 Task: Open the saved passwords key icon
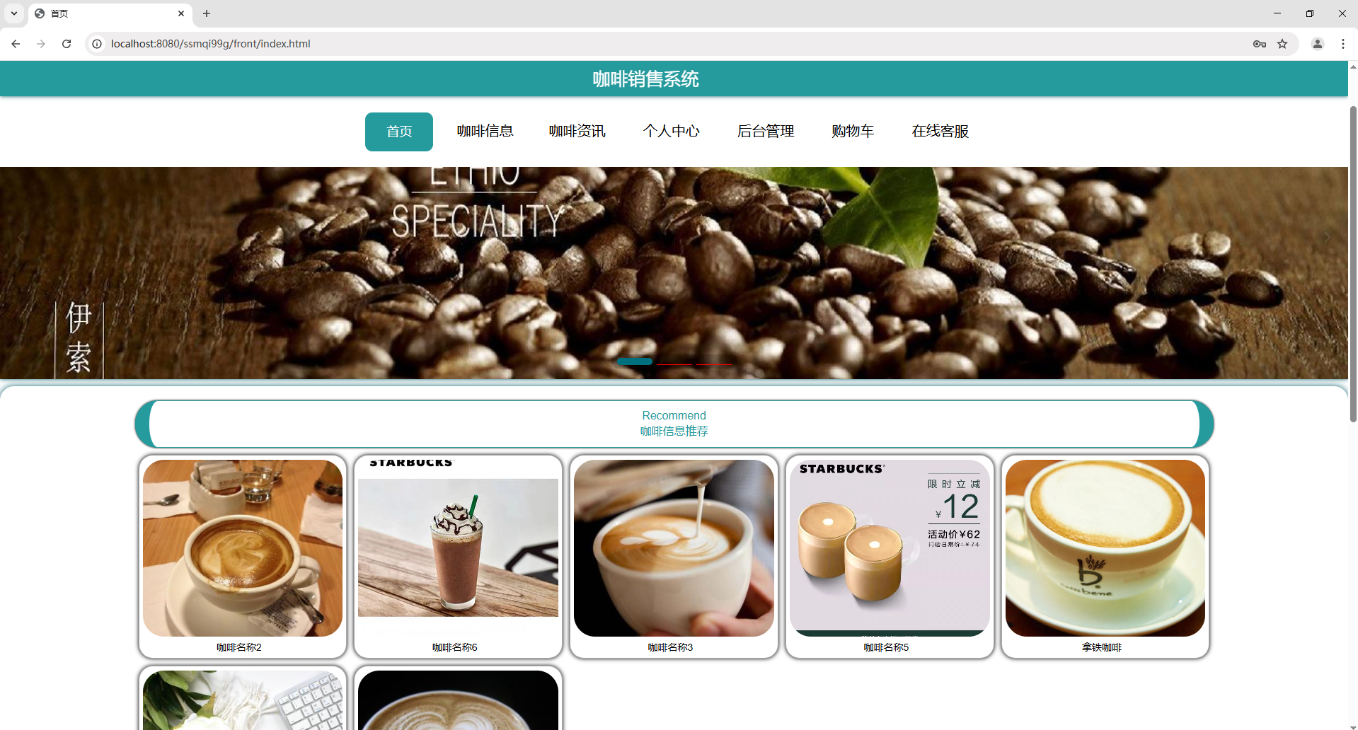[x=1259, y=44]
